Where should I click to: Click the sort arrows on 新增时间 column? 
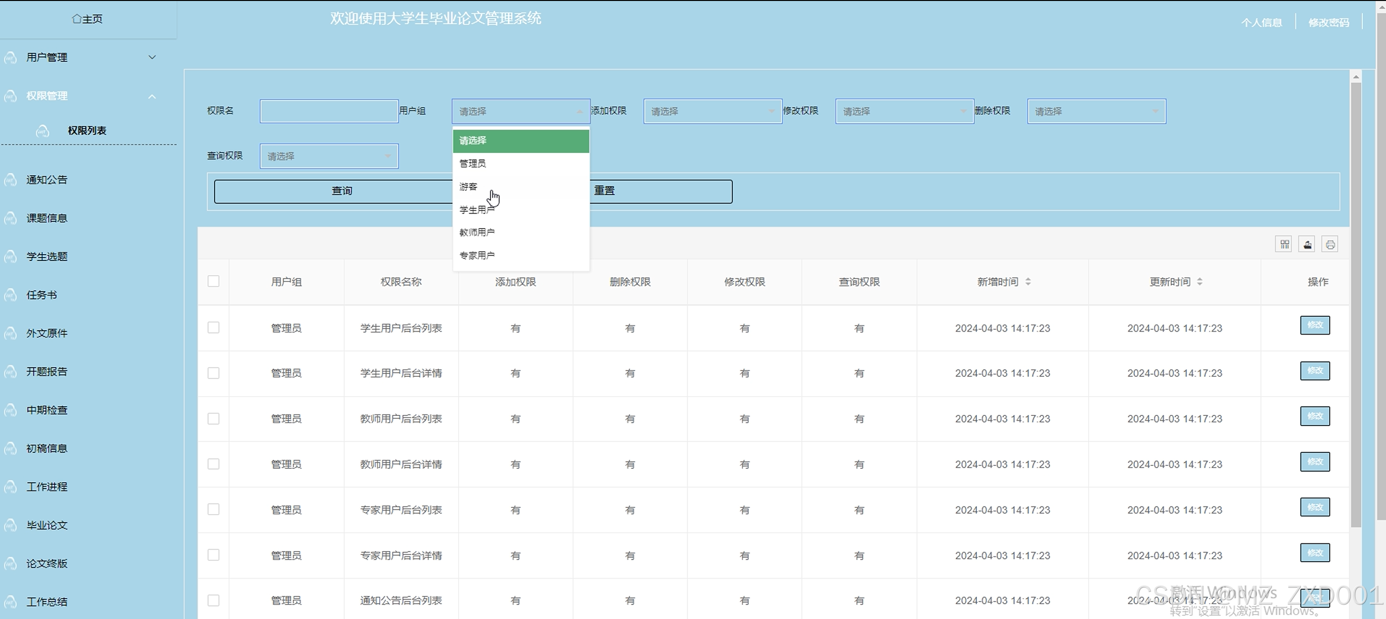(1027, 282)
